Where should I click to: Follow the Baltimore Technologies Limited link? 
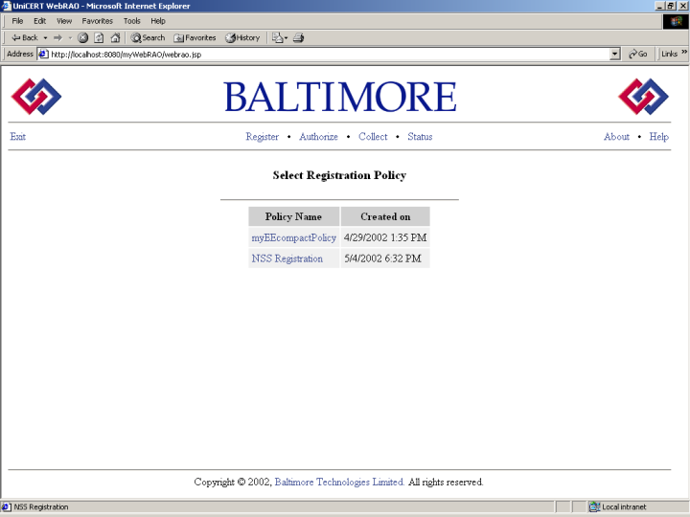pos(339,483)
